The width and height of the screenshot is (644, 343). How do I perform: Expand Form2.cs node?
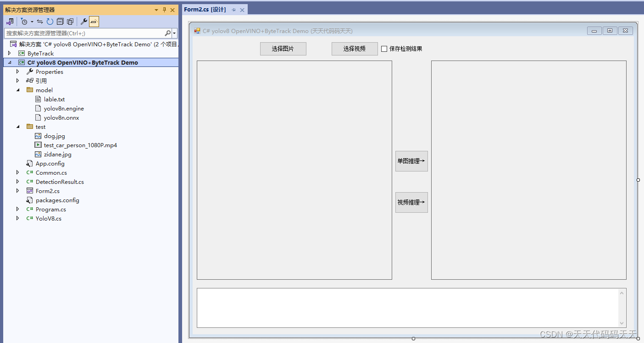(18, 191)
